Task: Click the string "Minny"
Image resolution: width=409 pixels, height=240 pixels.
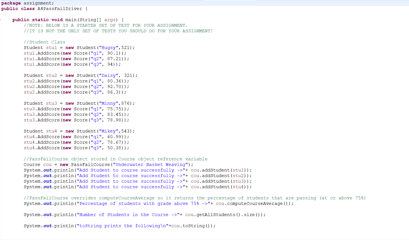Action: (x=109, y=103)
